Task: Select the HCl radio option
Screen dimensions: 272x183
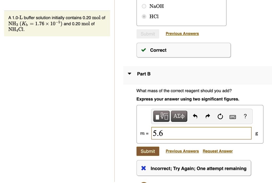Action: [x=144, y=16]
